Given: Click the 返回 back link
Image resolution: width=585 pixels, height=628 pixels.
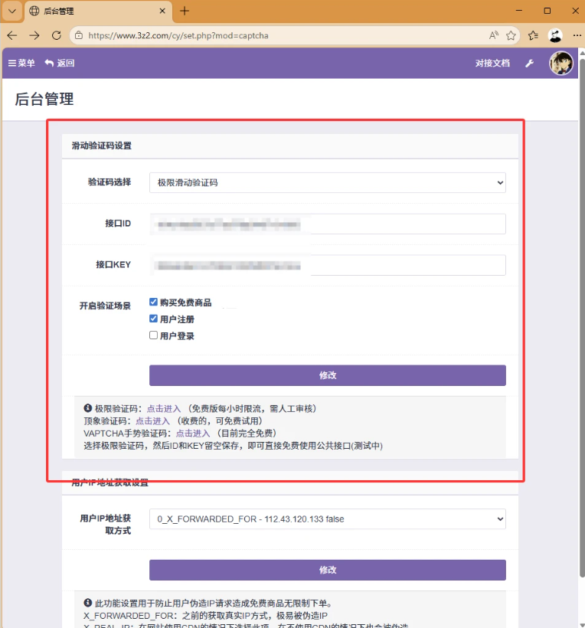Looking at the screenshot, I should (60, 64).
